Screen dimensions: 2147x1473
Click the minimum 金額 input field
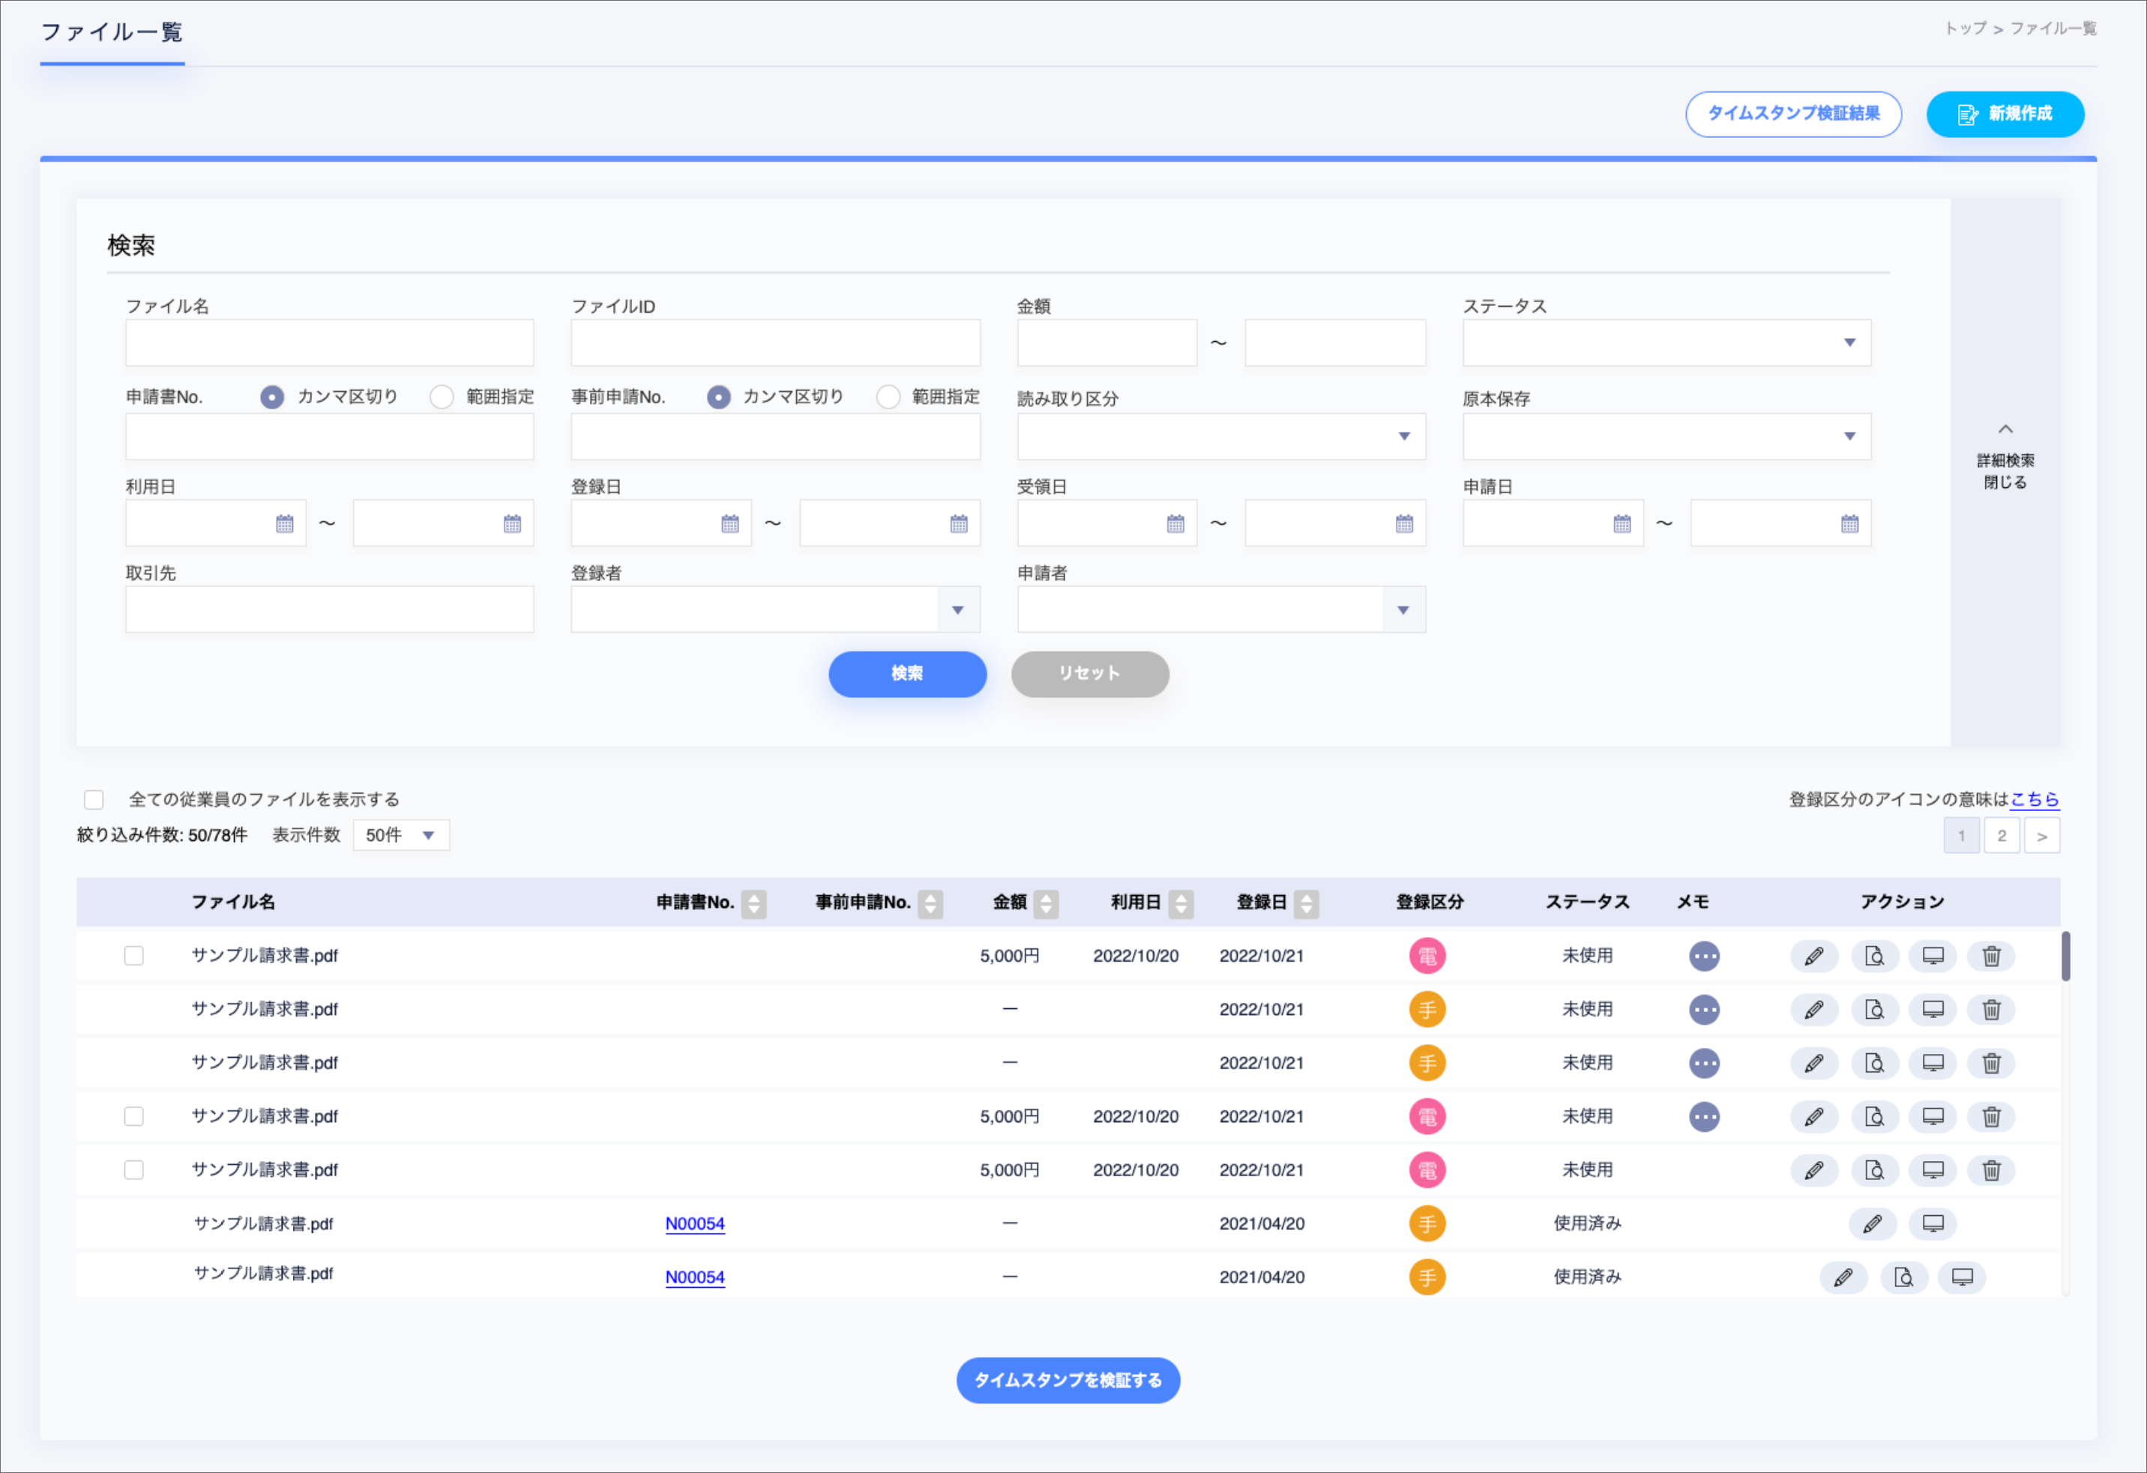pos(1106,343)
